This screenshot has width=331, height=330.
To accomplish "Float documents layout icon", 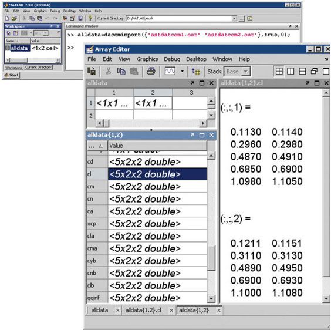I will (314, 71).
